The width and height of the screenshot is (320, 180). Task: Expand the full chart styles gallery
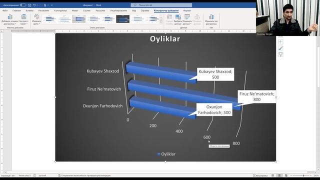161,22
